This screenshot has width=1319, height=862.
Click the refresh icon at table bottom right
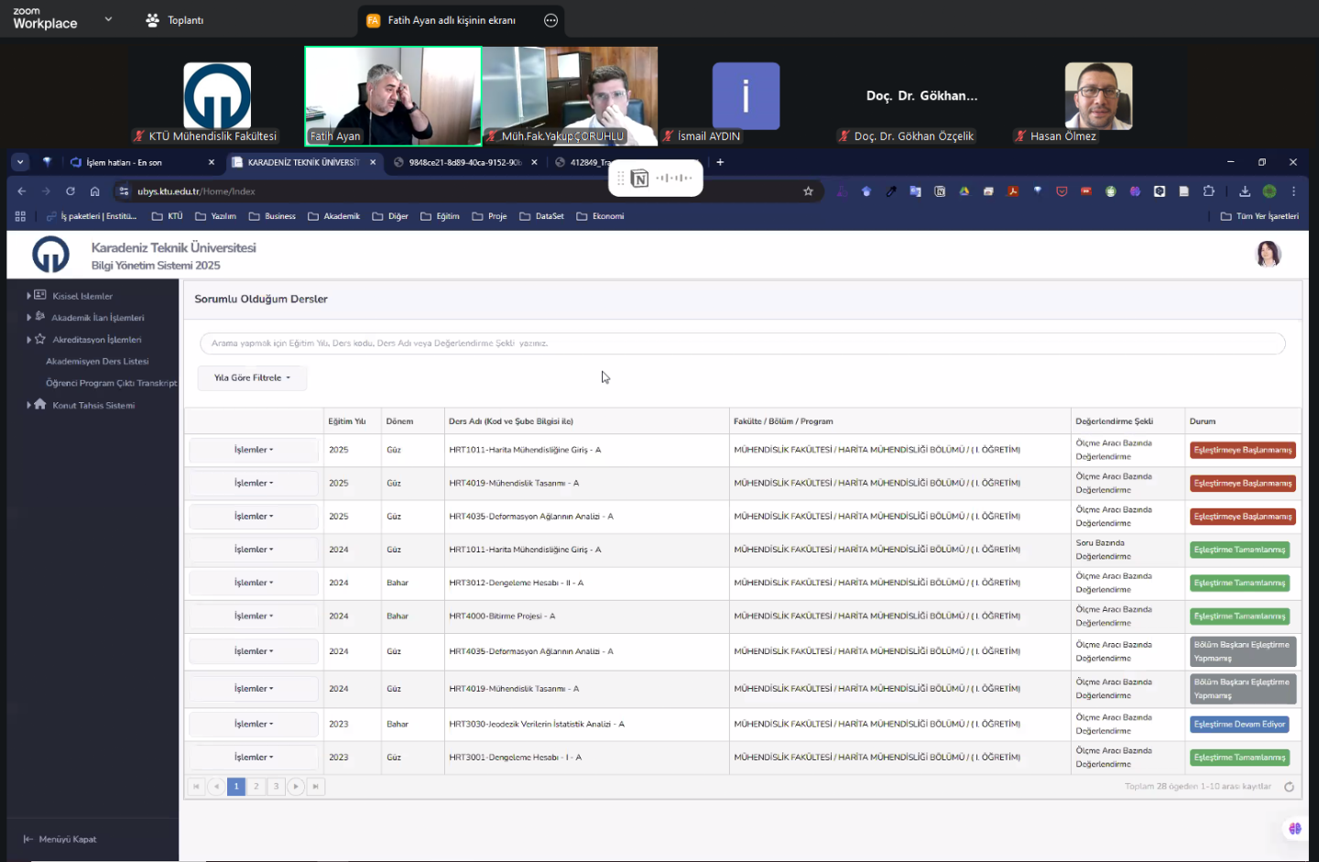tap(1289, 787)
